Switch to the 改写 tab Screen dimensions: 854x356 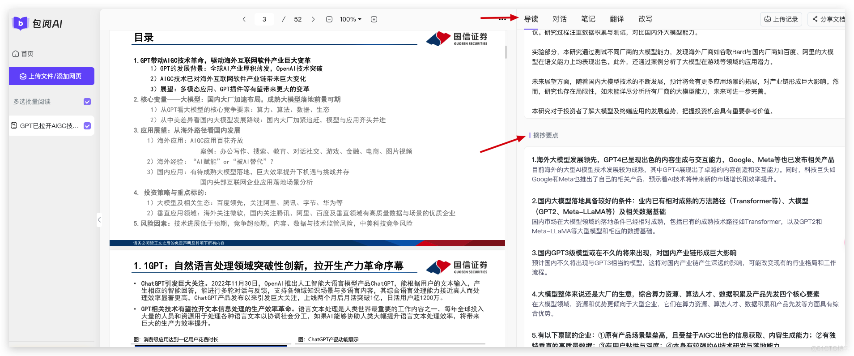(646, 19)
